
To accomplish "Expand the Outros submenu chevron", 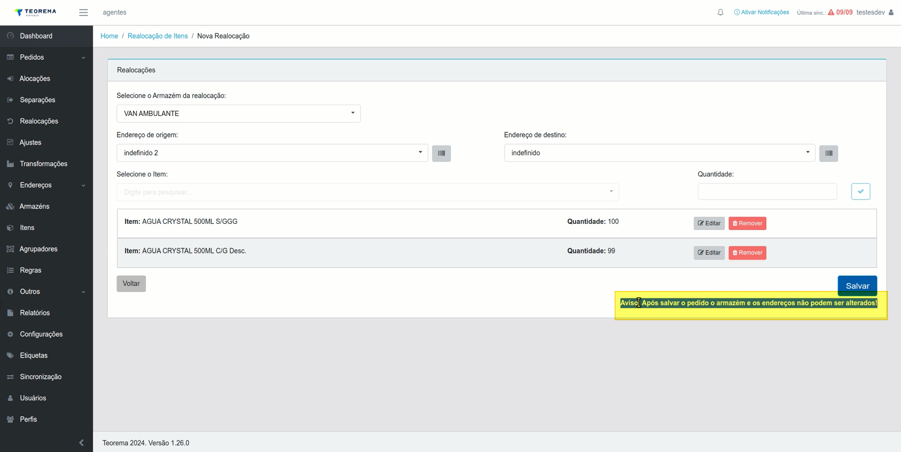I will click(x=84, y=292).
